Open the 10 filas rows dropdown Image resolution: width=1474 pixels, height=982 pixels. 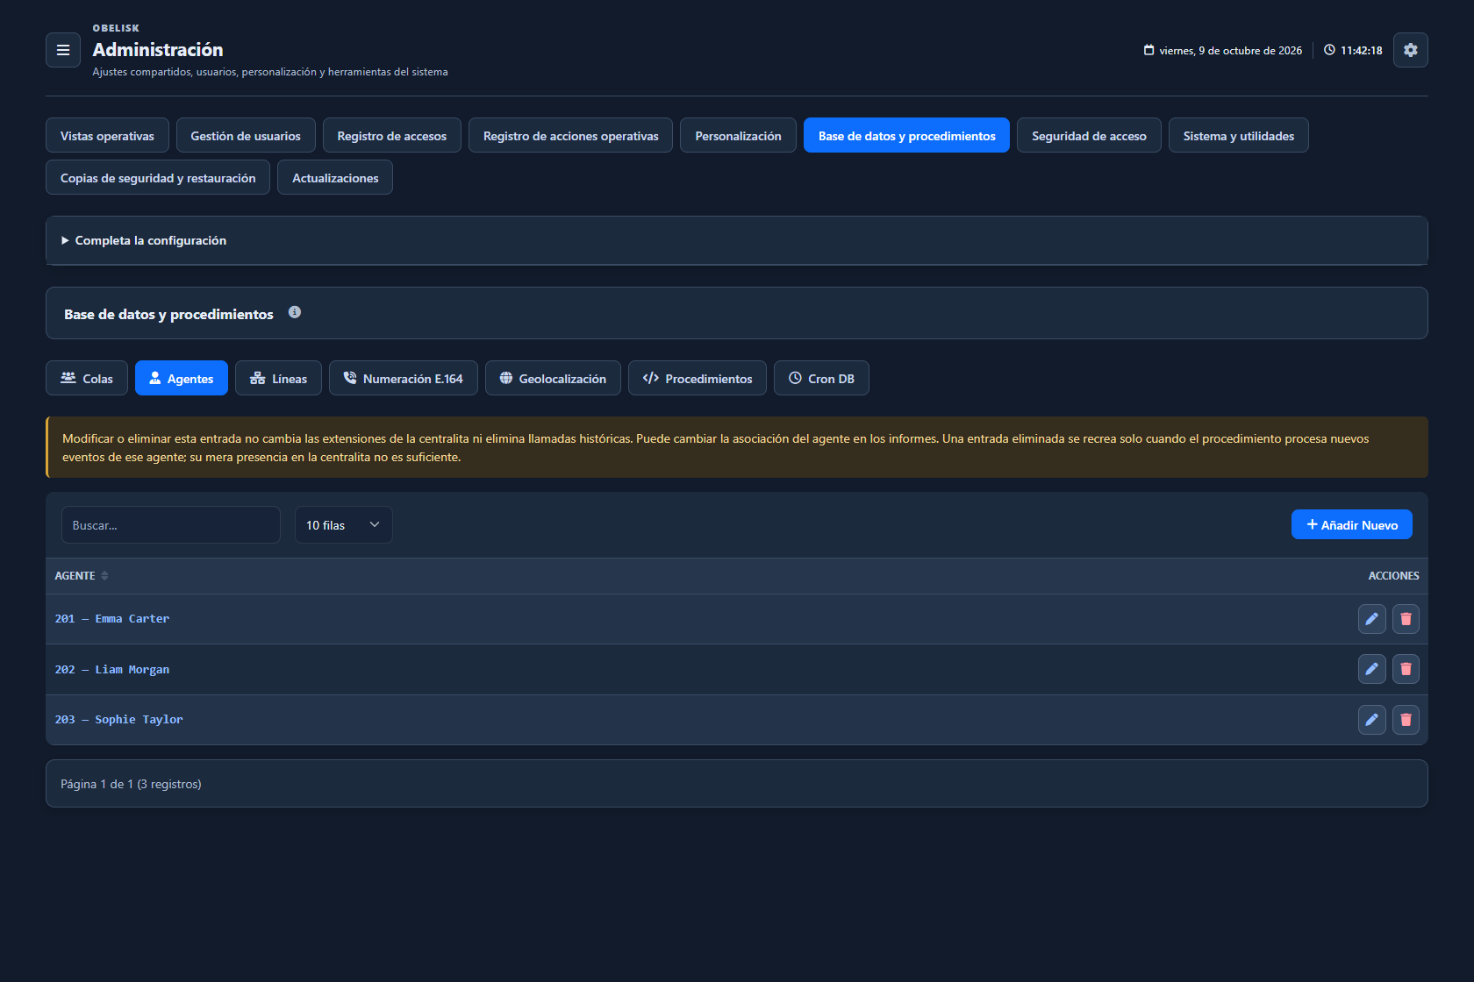[x=343, y=525]
